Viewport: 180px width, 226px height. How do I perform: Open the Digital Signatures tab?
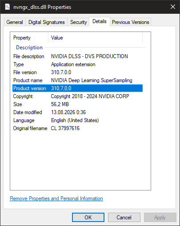point(47,22)
